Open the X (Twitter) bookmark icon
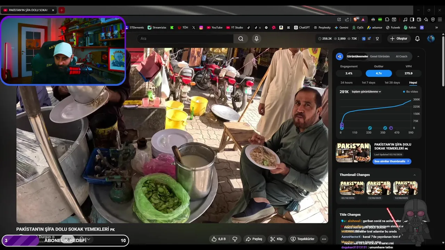This screenshot has height=250, width=445. pyautogui.click(x=194, y=27)
